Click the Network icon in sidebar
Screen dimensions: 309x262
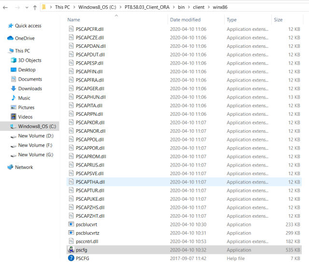10,167
